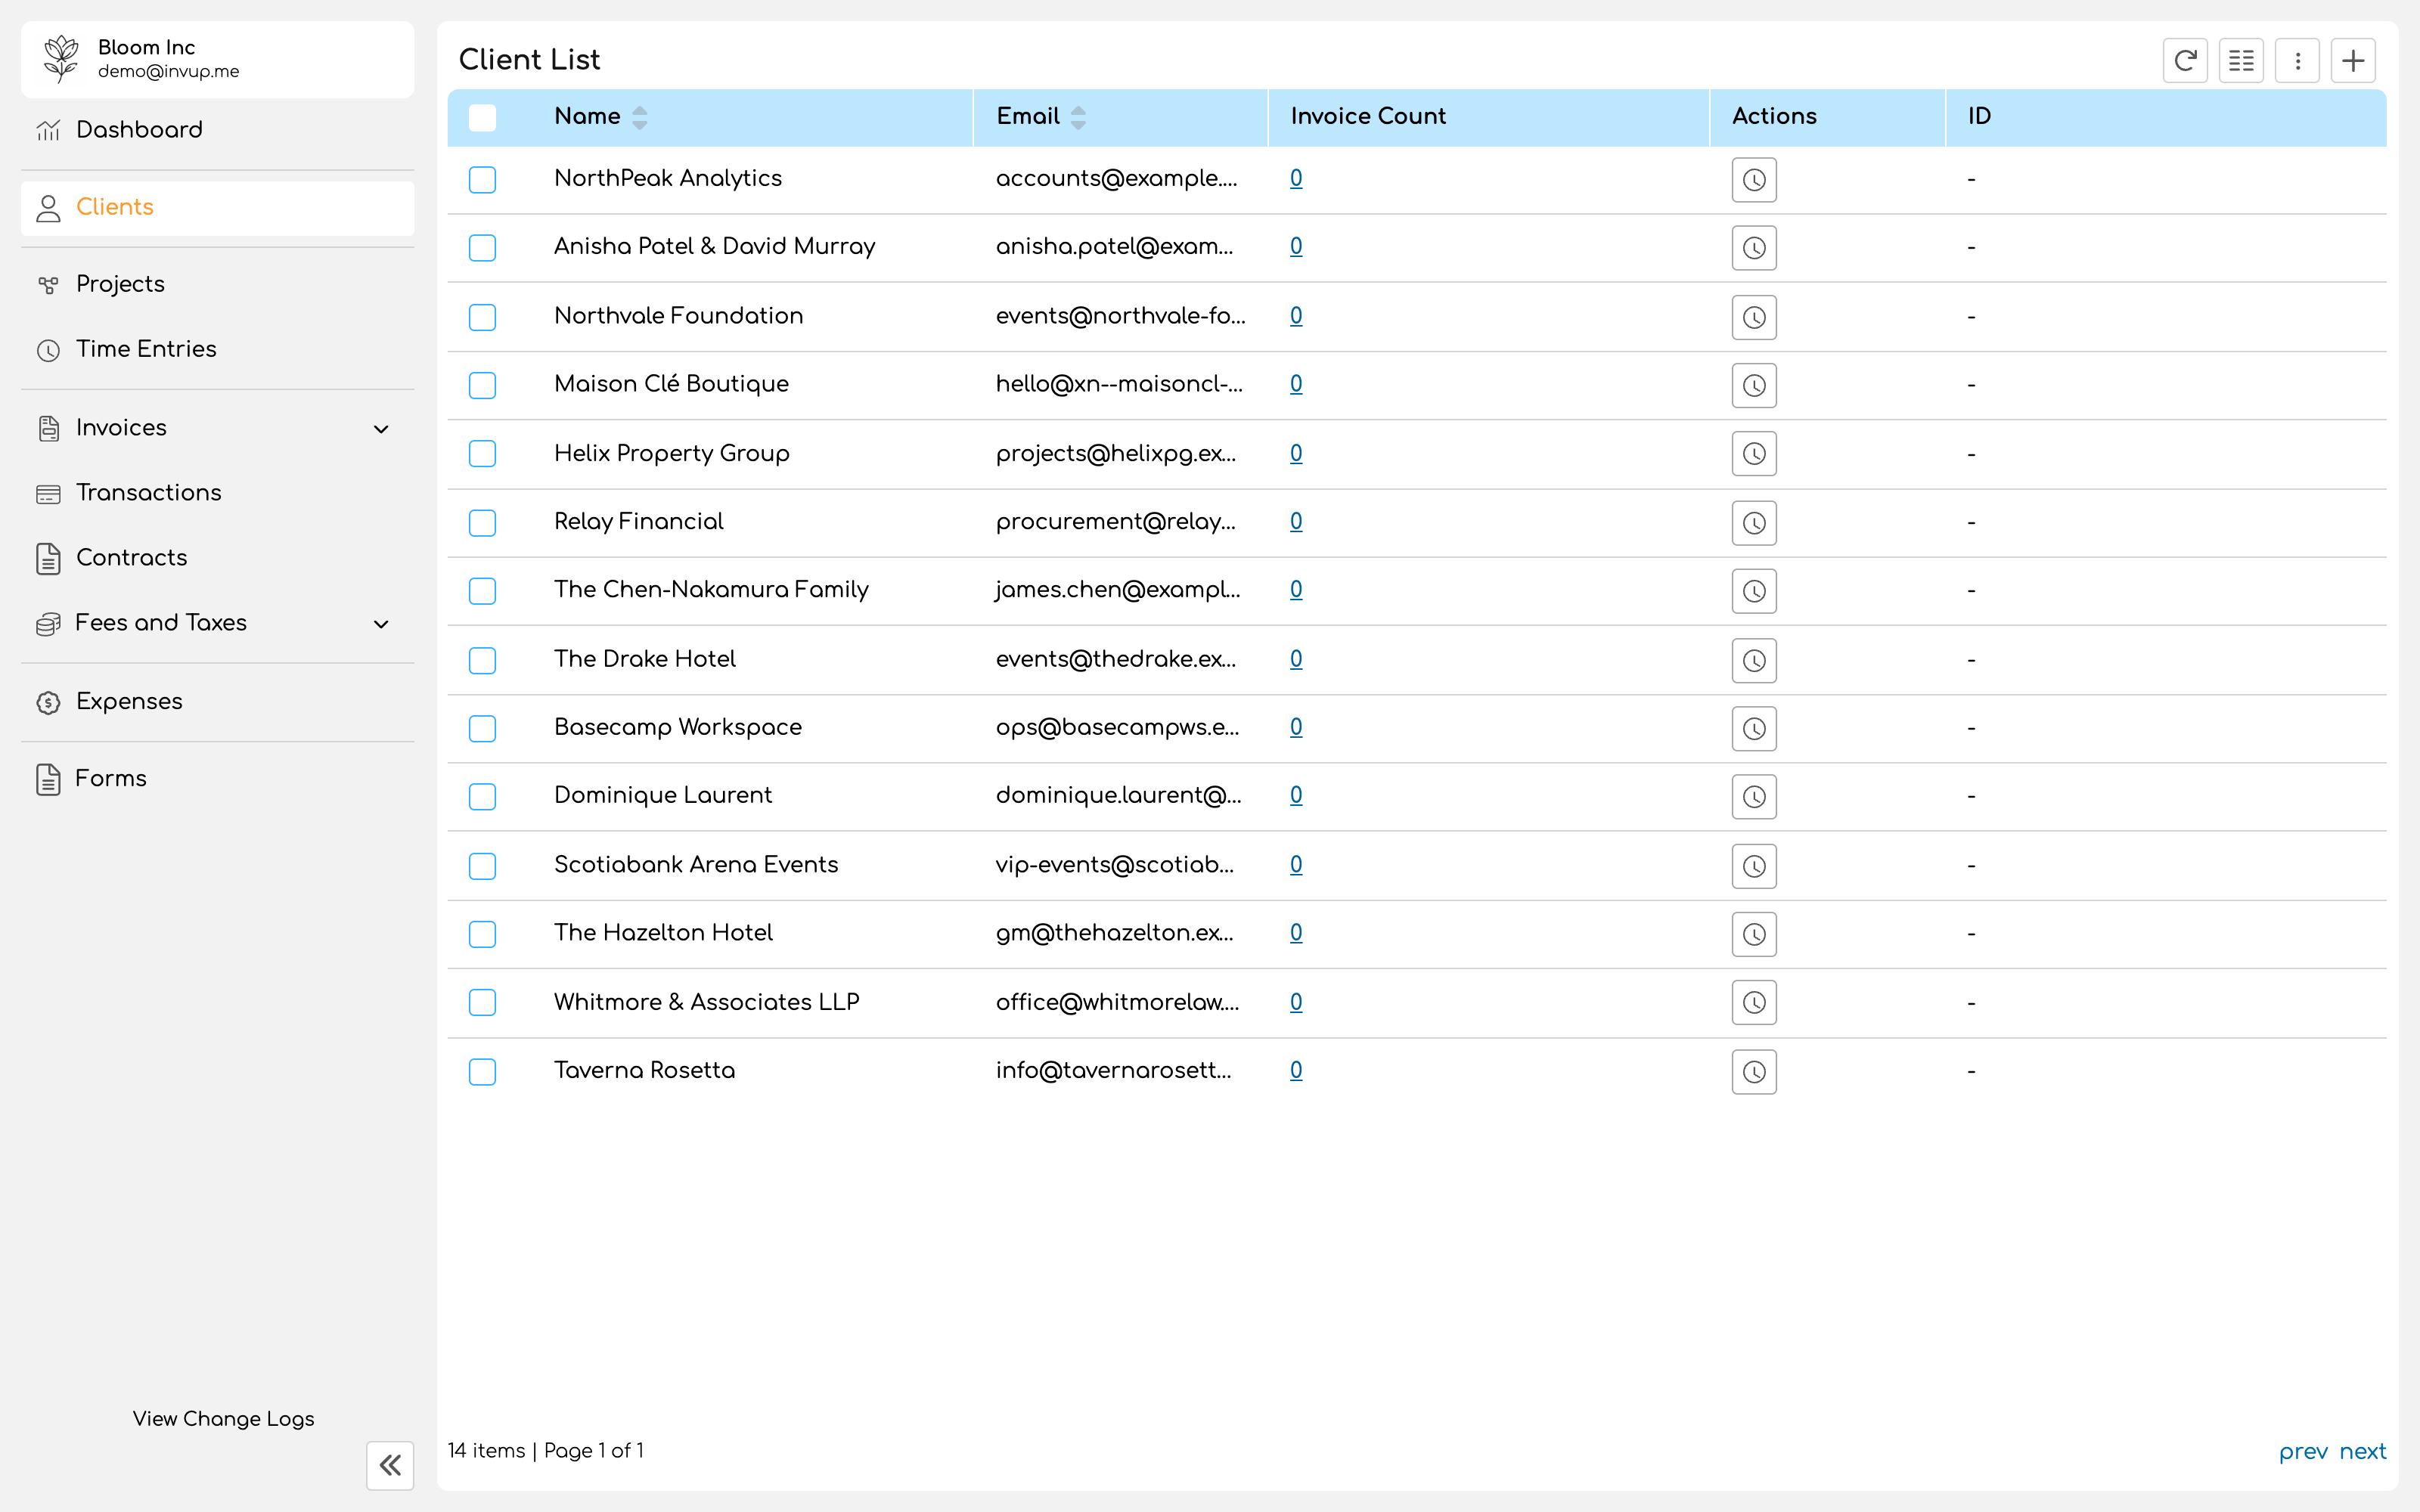The width and height of the screenshot is (2420, 1512).
Task: Open clock action for Anisha Patel & David Murray
Action: (1754, 248)
